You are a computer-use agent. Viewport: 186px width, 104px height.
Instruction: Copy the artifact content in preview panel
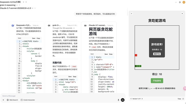coord(179,99)
